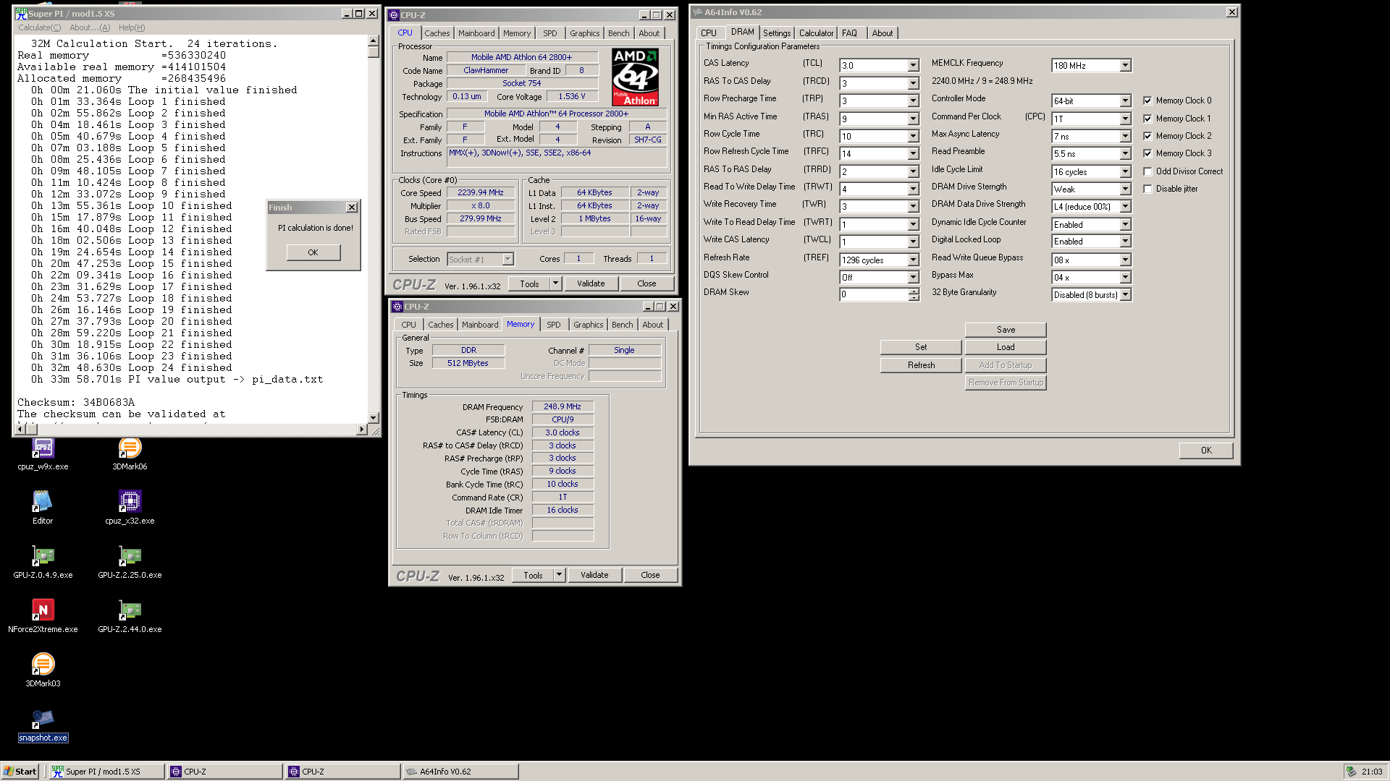Open Controller Mode 64-bit dropdown

click(1125, 101)
